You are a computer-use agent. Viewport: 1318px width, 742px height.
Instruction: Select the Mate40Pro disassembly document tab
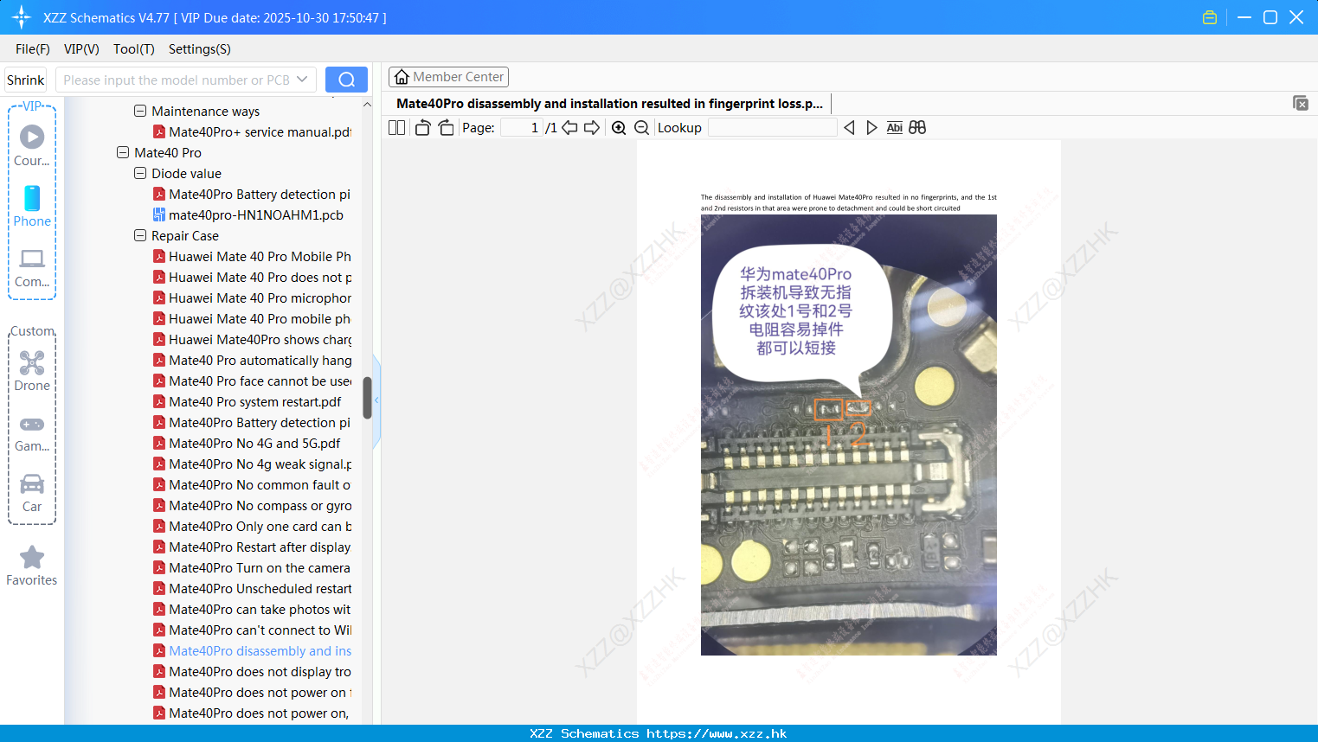pyautogui.click(x=610, y=103)
